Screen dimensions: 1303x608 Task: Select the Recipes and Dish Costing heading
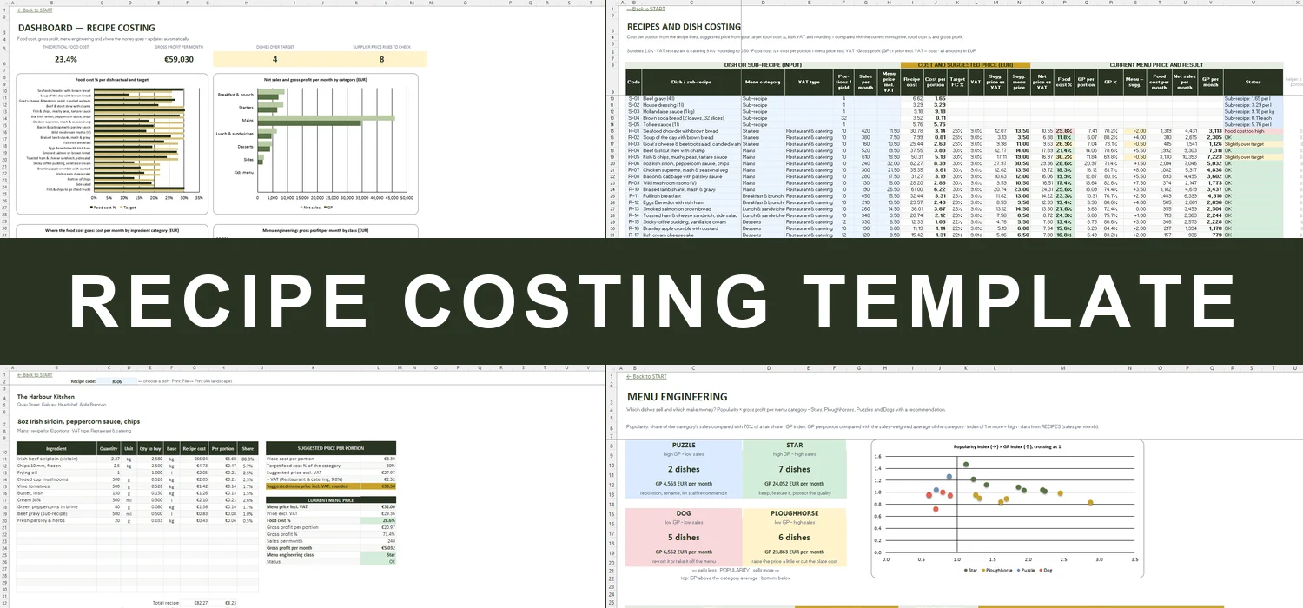pos(684,27)
